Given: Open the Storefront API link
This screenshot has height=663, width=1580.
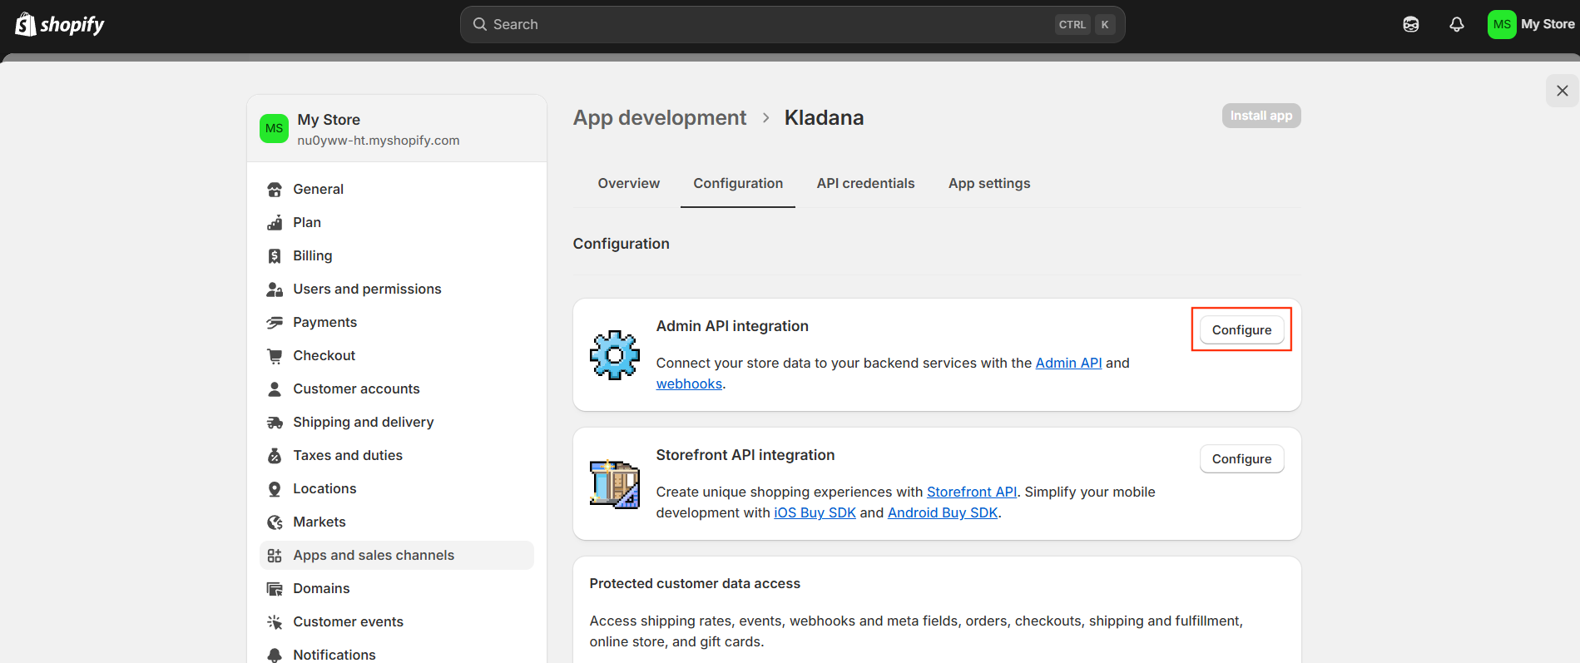Looking at the screenshot, I should coord(972,492).
